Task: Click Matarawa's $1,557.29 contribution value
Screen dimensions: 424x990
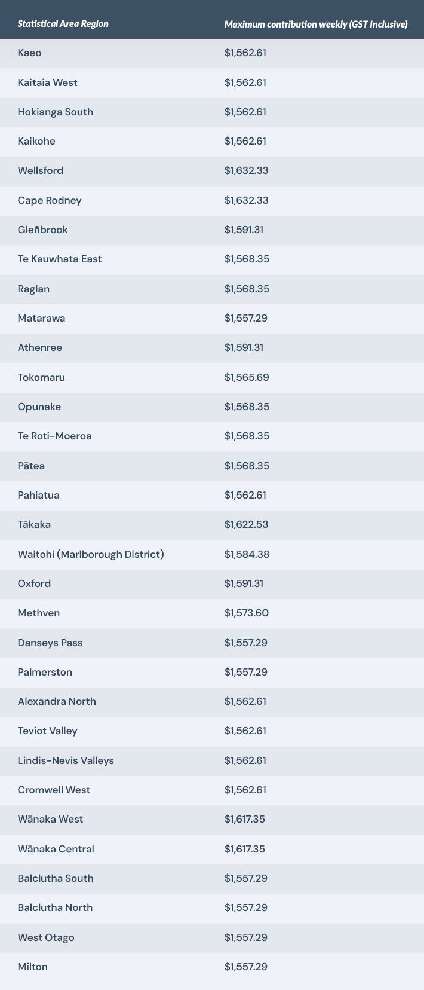Action: 246,318
